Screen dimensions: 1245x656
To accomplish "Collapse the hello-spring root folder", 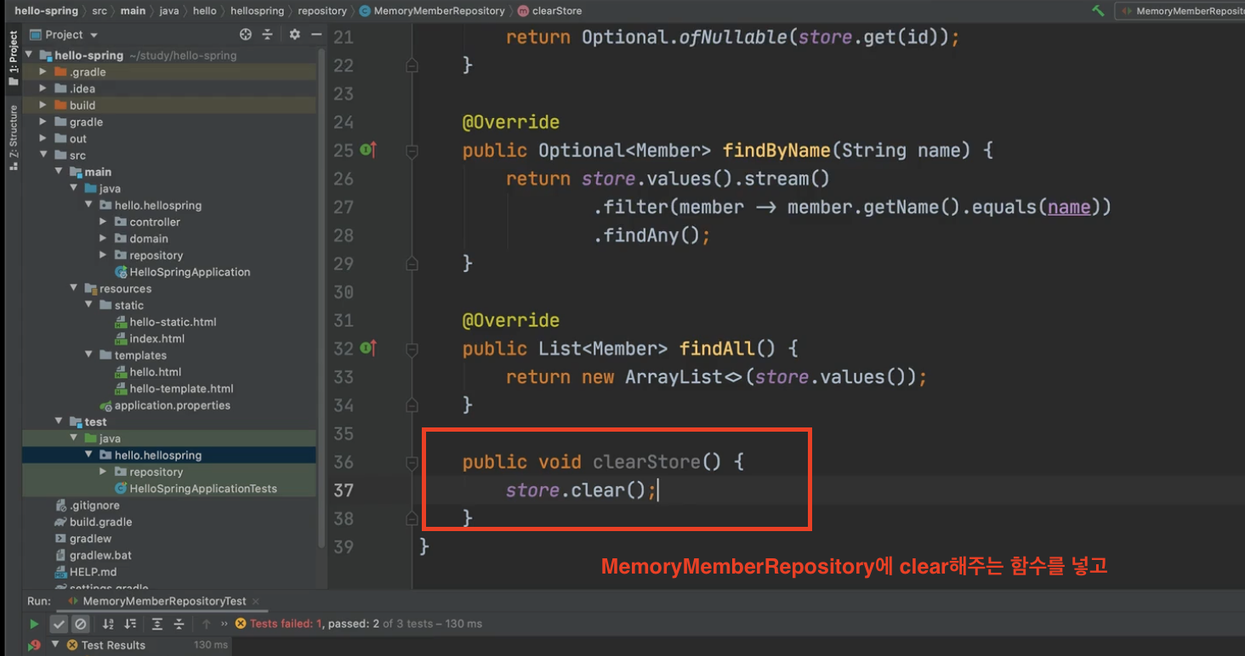I will tap(28, 54).
